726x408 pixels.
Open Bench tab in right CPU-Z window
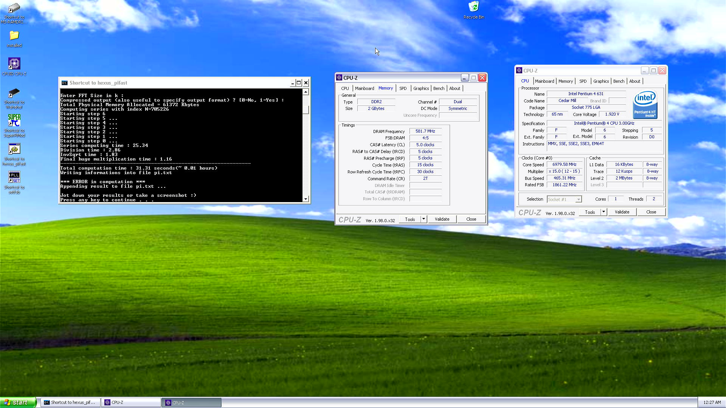pos(619,81)
